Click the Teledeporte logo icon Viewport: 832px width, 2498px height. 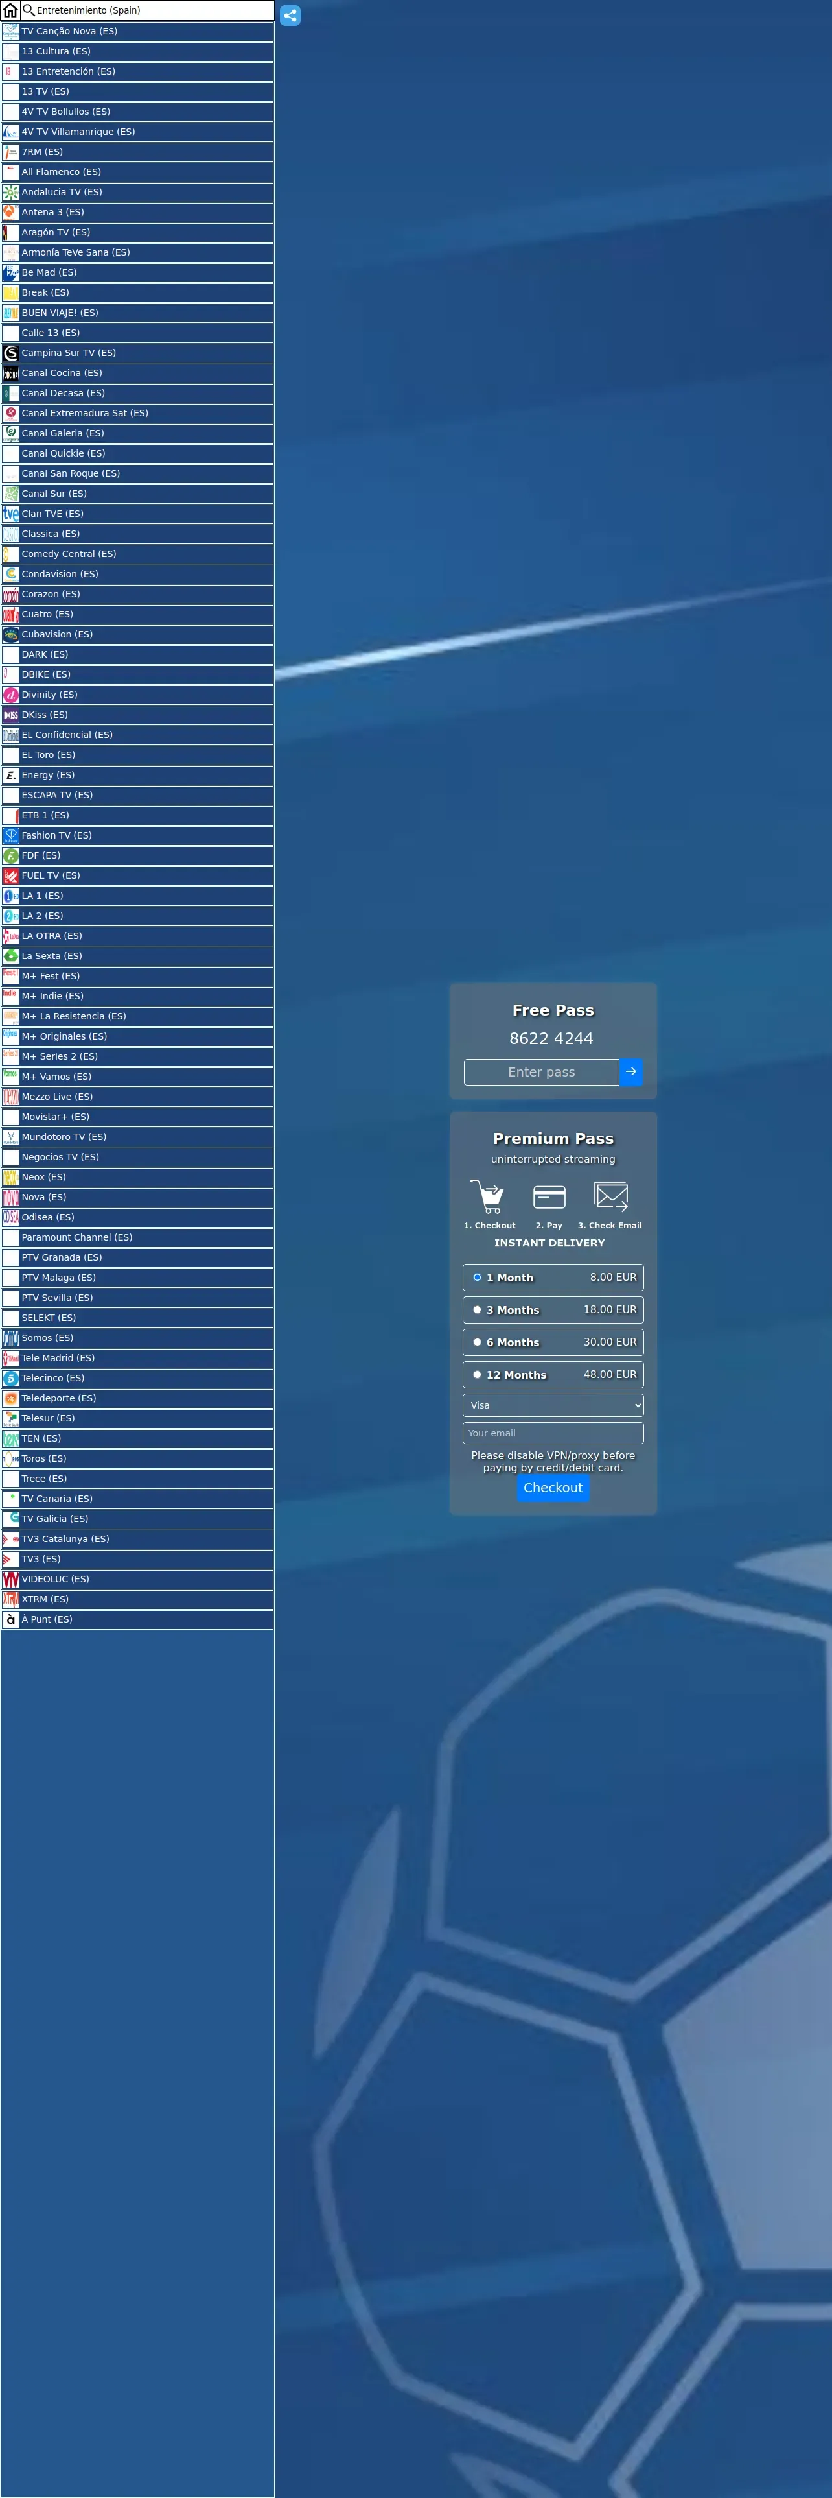point(10,1398)
